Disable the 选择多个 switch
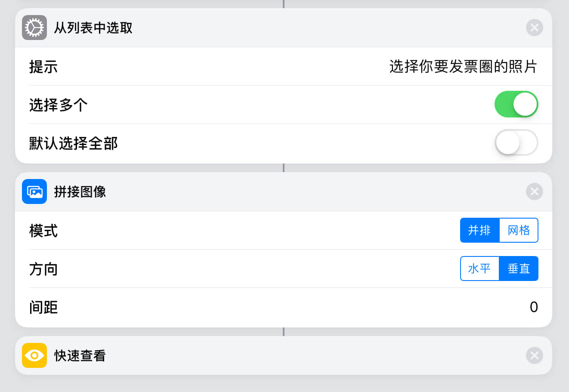This screenshot has width=569, height=392. click(516, 104)
